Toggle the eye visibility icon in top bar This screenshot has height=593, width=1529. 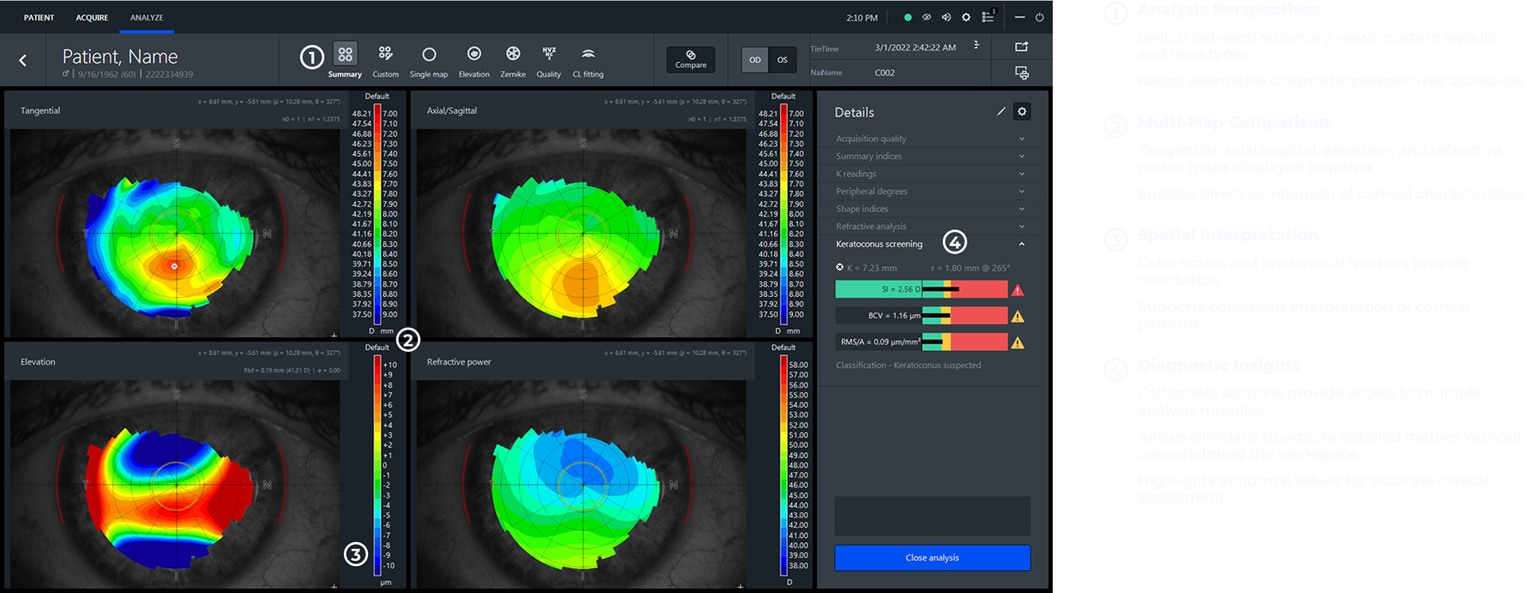(927, 18)
